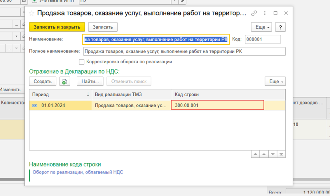Viewport: 330px width, 196px height.
Task: Enable Корректировка оборота по реализации
Action: click(82, 62)
